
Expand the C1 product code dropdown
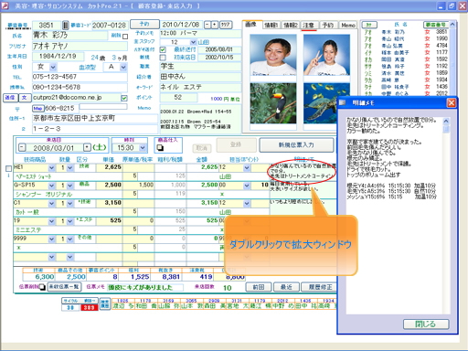point(52,203)
